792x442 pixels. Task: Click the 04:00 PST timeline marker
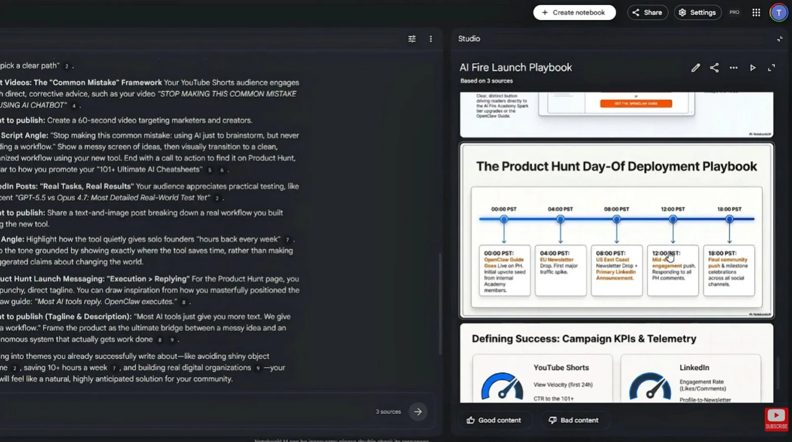coord(560,219)
